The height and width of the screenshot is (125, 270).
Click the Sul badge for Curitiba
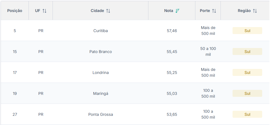click(247, 31)
